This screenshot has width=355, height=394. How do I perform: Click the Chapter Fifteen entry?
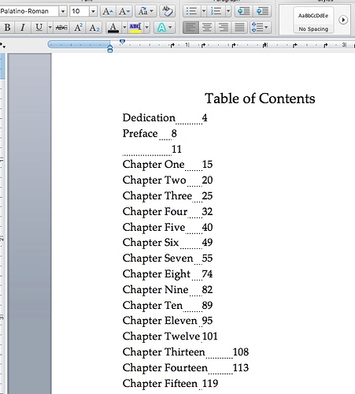click(x=170, y=384)
